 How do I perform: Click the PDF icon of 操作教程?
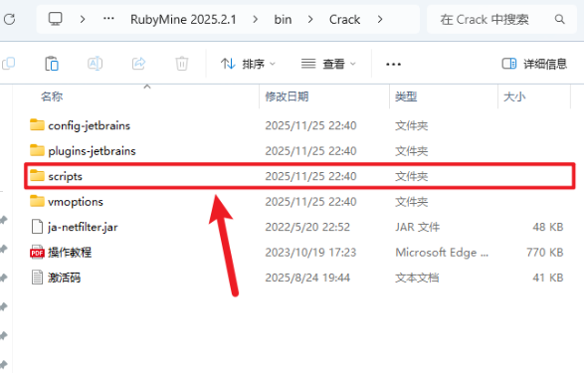pyautogui.click(x=37, y=252)
